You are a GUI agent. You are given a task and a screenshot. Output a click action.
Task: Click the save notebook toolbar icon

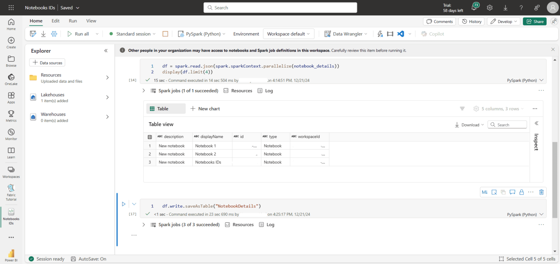33,34
